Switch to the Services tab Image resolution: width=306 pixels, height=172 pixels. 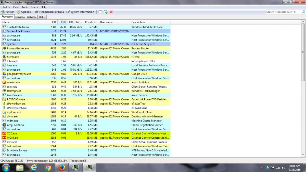[20, 17]
